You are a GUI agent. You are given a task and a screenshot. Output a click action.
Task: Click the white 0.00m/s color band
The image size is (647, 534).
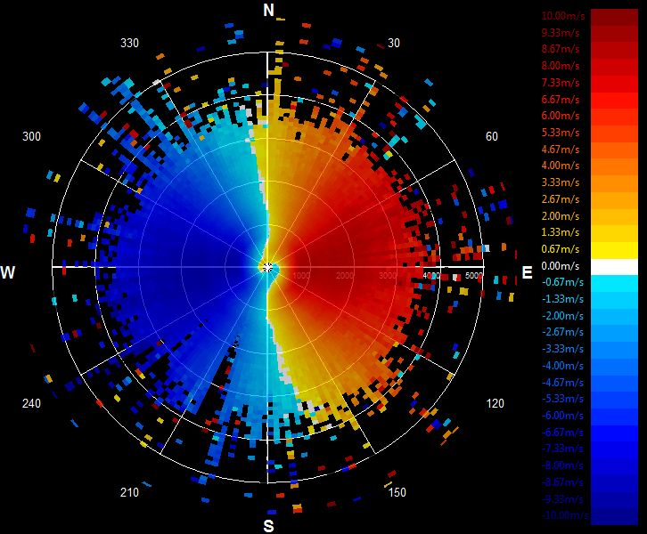click(614, 267)
